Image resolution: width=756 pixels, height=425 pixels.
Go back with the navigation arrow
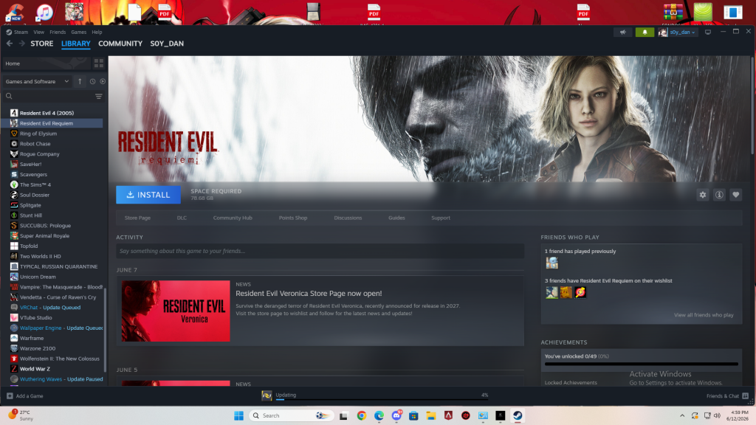pos(10,44)
